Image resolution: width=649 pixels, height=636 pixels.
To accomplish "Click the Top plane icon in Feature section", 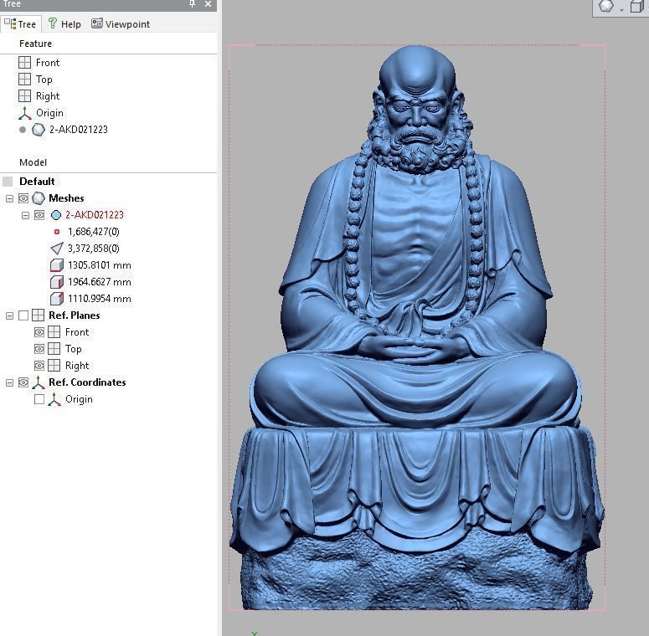I will (25, 79).
